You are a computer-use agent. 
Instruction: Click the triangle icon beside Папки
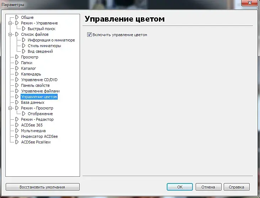[x=17, y=63]
